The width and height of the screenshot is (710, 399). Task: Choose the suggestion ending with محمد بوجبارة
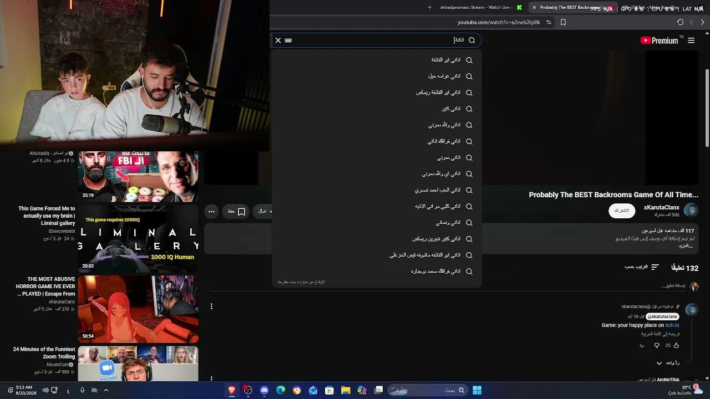click(x=377, y=272)
